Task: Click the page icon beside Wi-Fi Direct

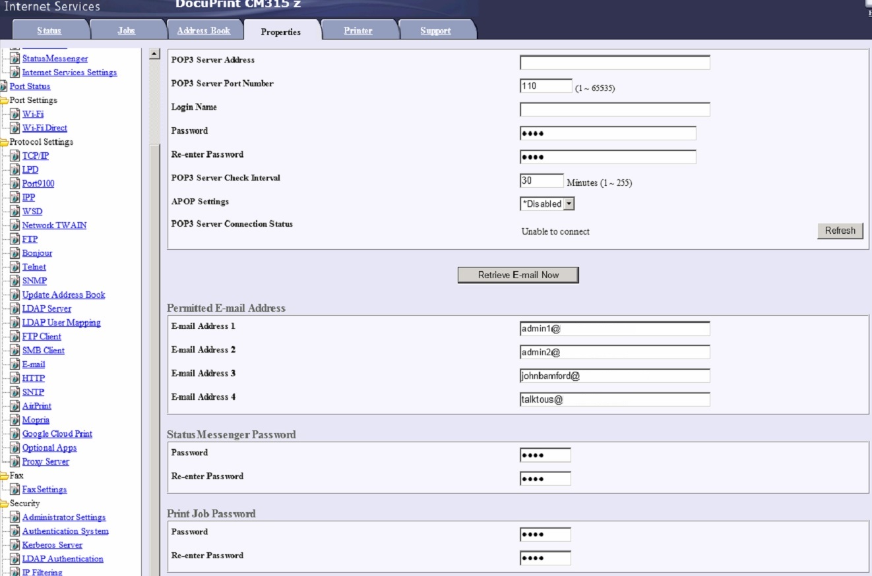Action: coord(15,128)
